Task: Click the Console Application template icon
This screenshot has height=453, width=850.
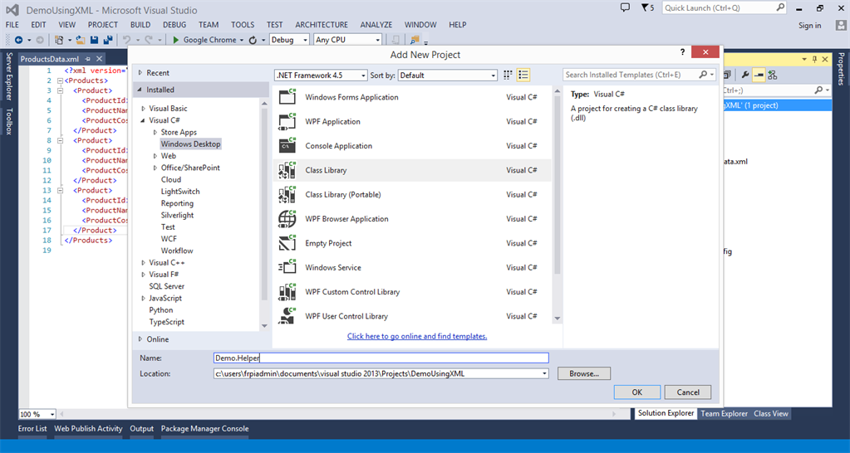Action: click(287, 146)
